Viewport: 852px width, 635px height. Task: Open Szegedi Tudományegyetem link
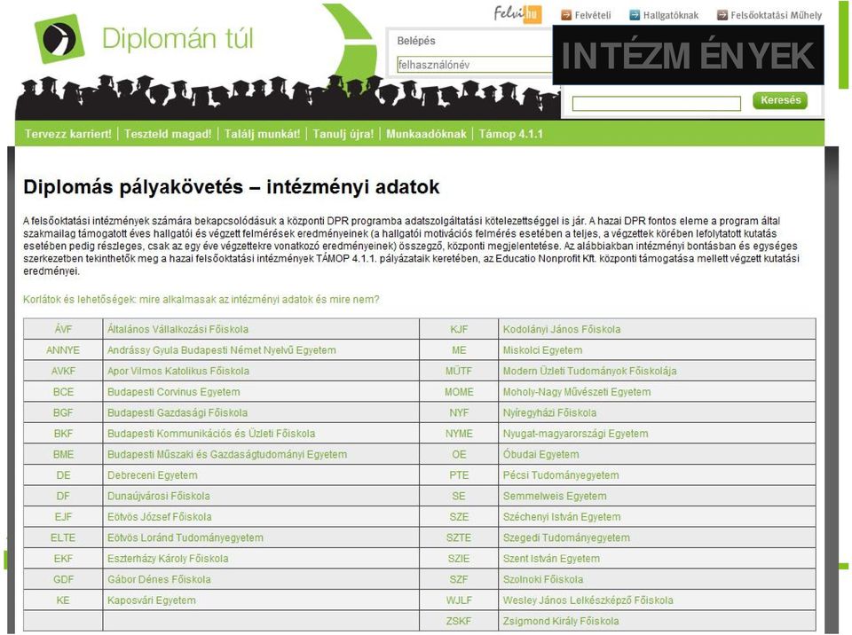[566, 537]
